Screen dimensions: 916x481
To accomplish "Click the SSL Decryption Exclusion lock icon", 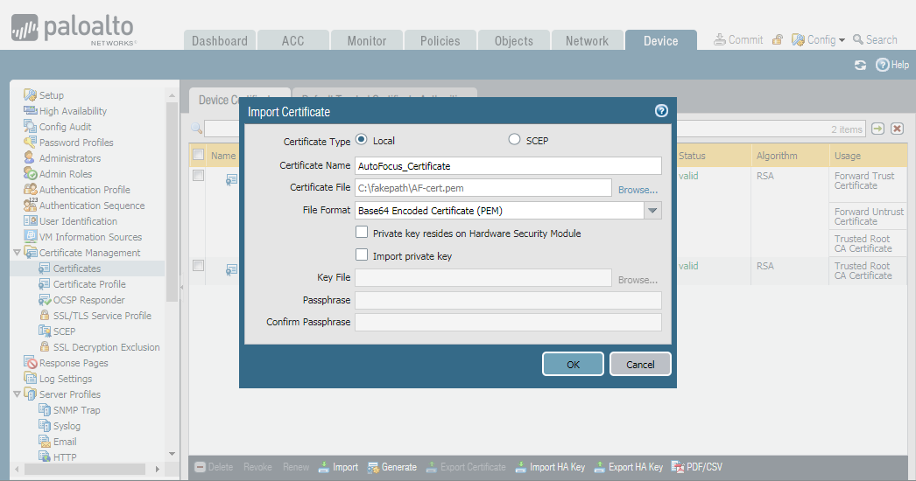I will (x=45, y=346).
